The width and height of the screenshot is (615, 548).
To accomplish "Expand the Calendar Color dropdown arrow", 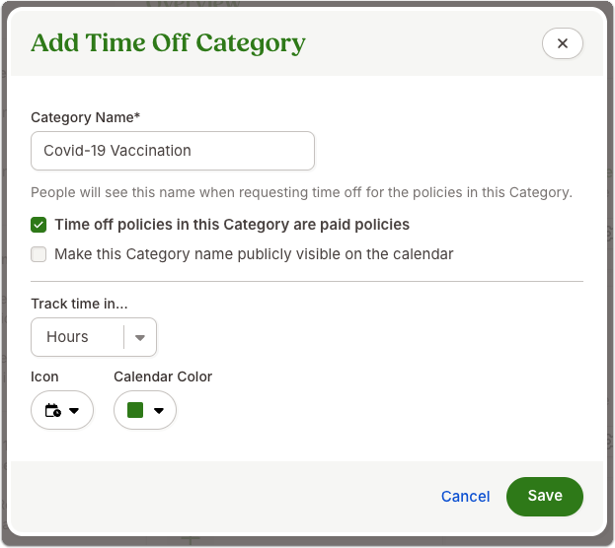I will click(159, 411).
